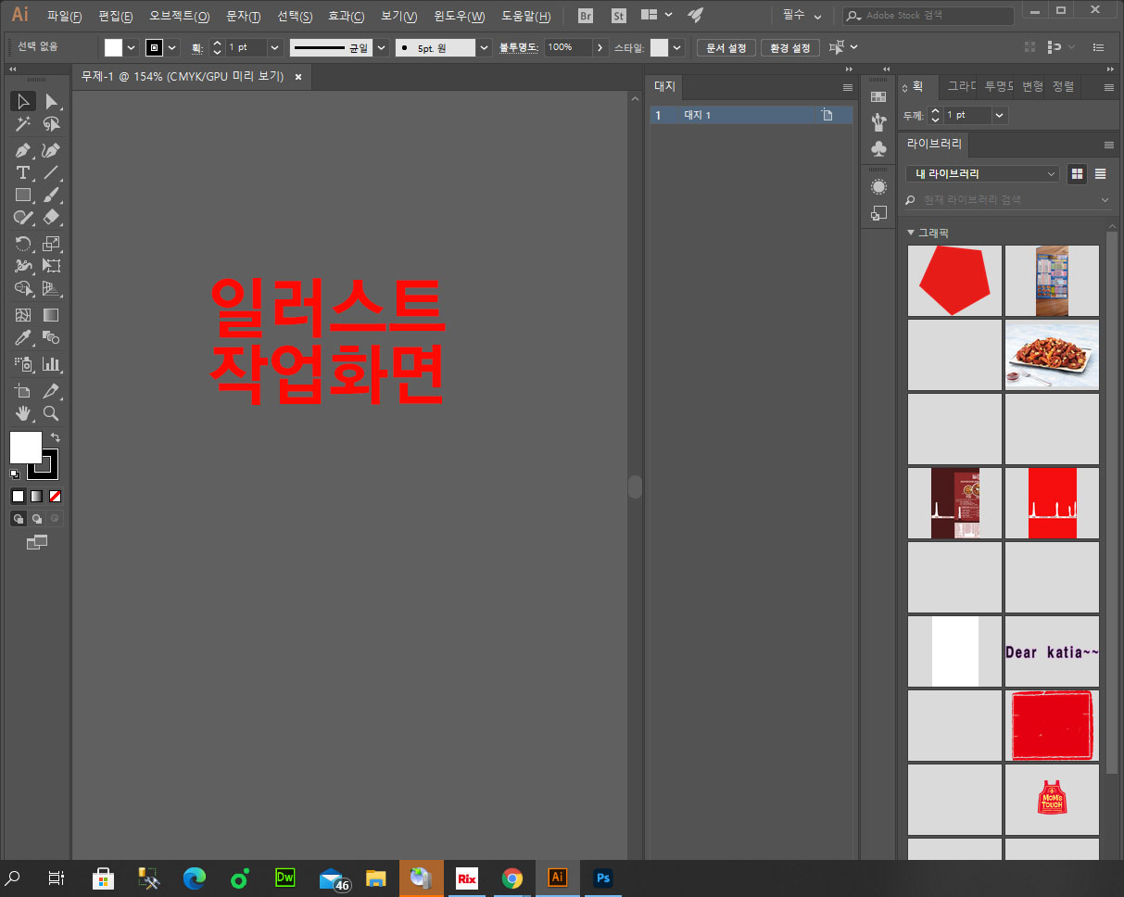Select the Artboard tool
This screenshot has width=1124, height=897.
[23, 391]
